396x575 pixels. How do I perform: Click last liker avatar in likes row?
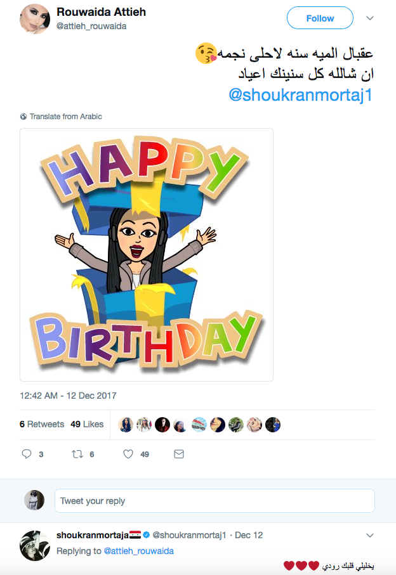tap(273, 425)
